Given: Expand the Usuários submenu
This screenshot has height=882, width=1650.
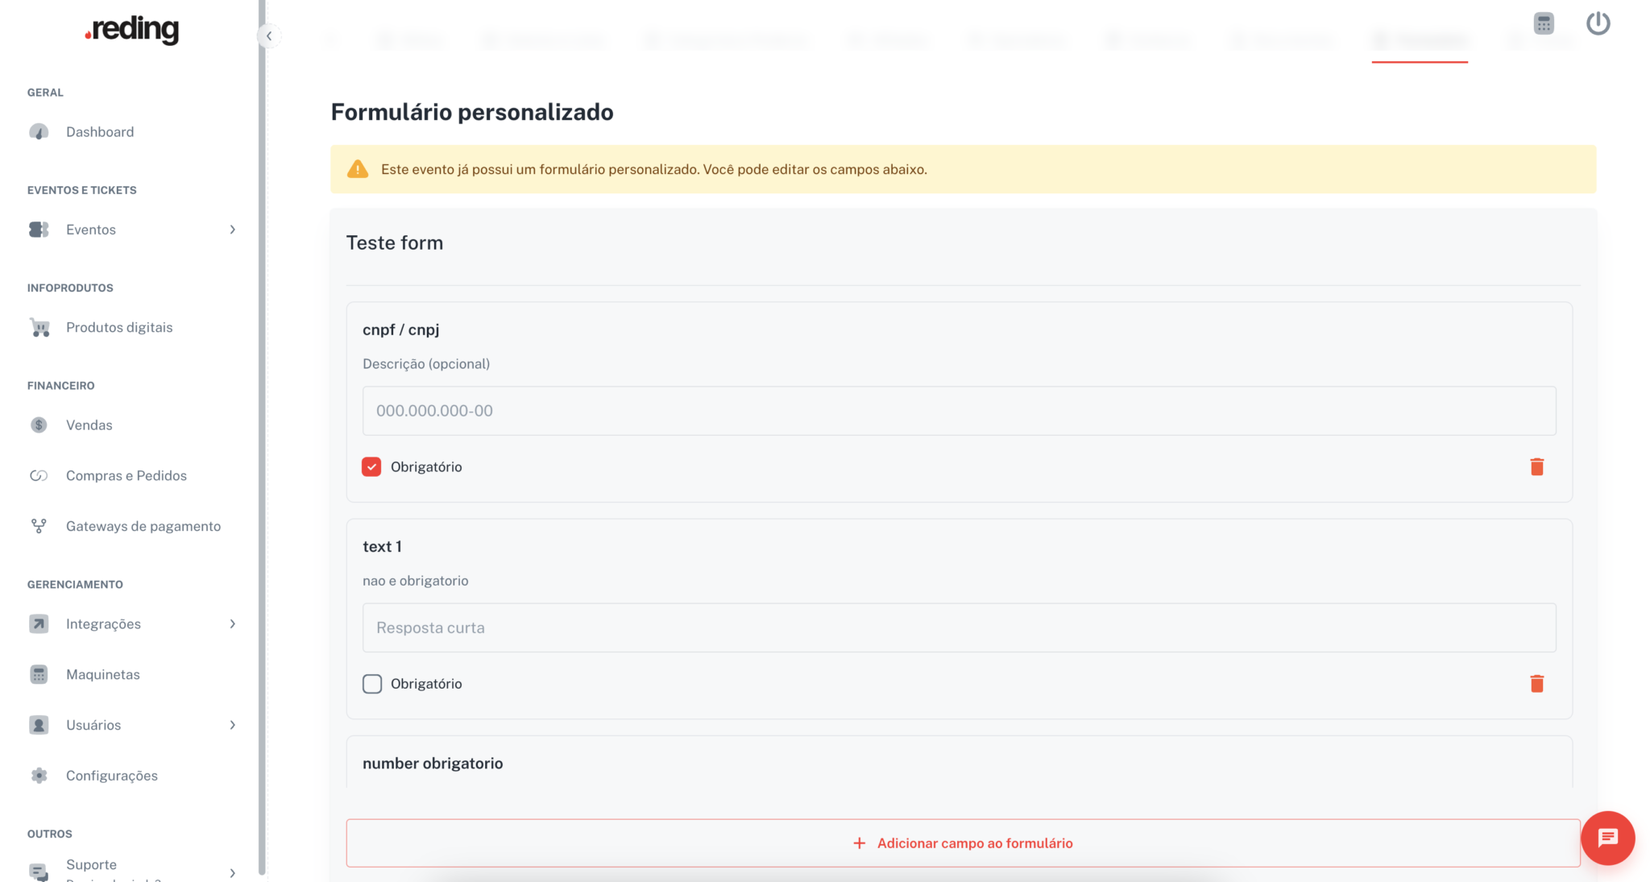Looking at the screenshot, I should [x=232, y=725].
